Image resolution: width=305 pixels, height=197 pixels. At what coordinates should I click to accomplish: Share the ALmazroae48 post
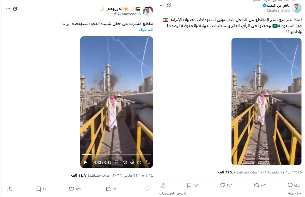tap(10, 189)
